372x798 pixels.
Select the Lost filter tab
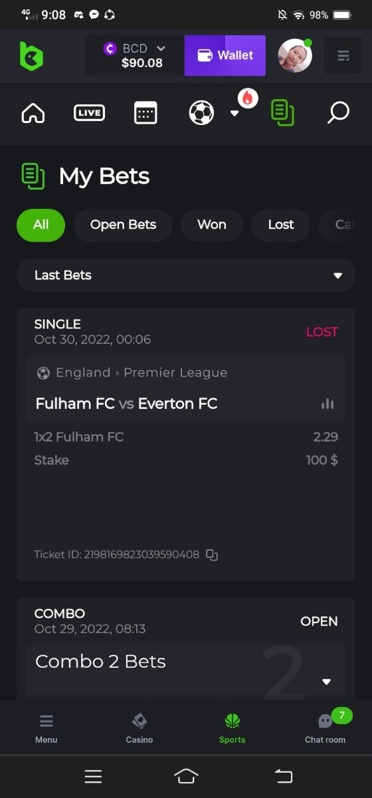tap(281, 225)
